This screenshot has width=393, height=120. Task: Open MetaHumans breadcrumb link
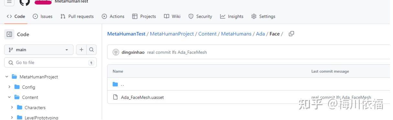[x=236, y=34]
